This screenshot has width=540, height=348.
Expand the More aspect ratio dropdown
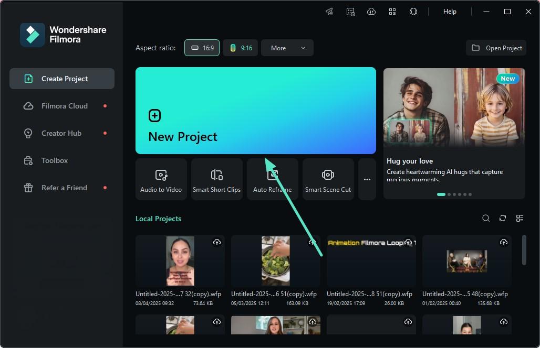point(287,48)
